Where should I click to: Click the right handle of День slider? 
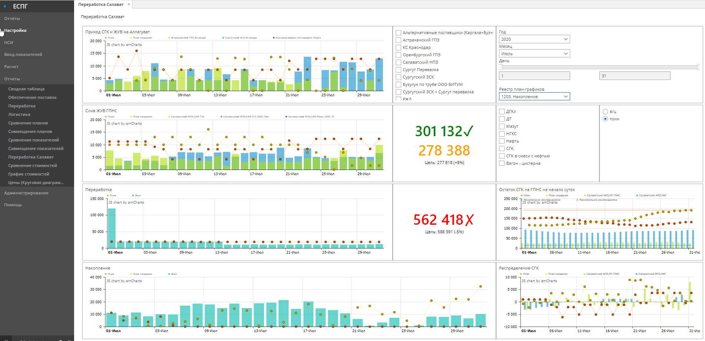[698, 67]
